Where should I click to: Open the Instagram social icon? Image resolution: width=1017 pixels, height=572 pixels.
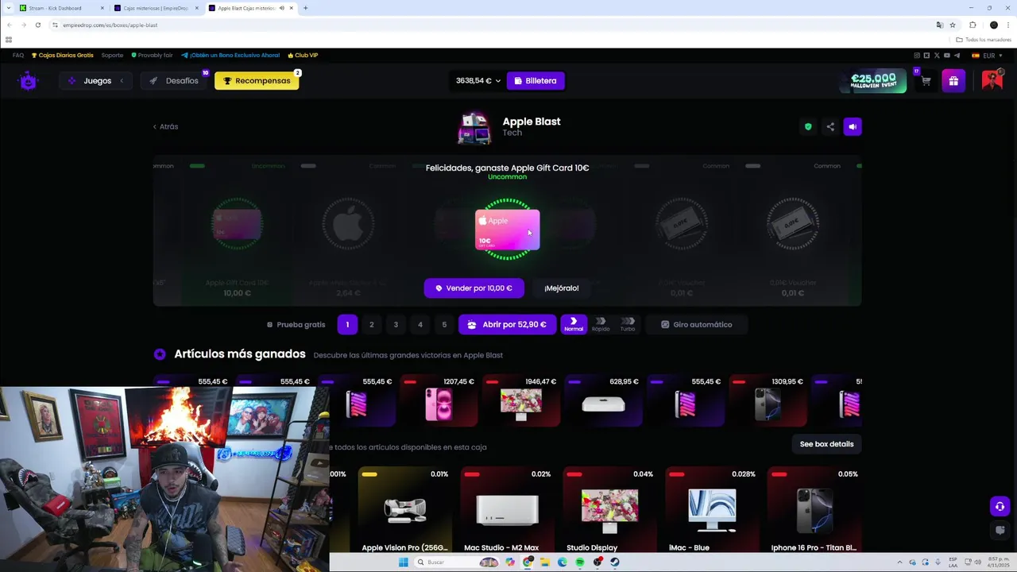click(917, 56)
